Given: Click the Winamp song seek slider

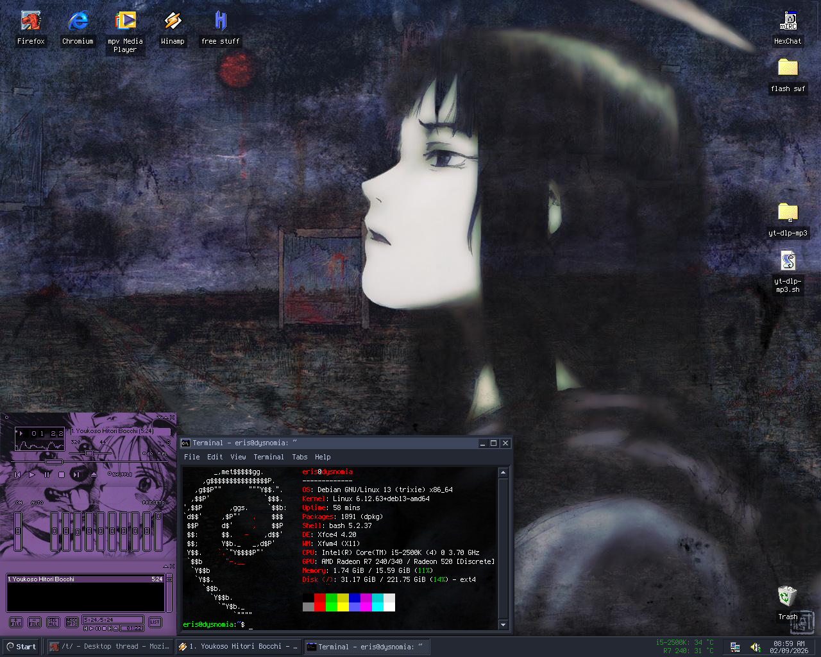Looking at the screenshot, I should (54, 462).
